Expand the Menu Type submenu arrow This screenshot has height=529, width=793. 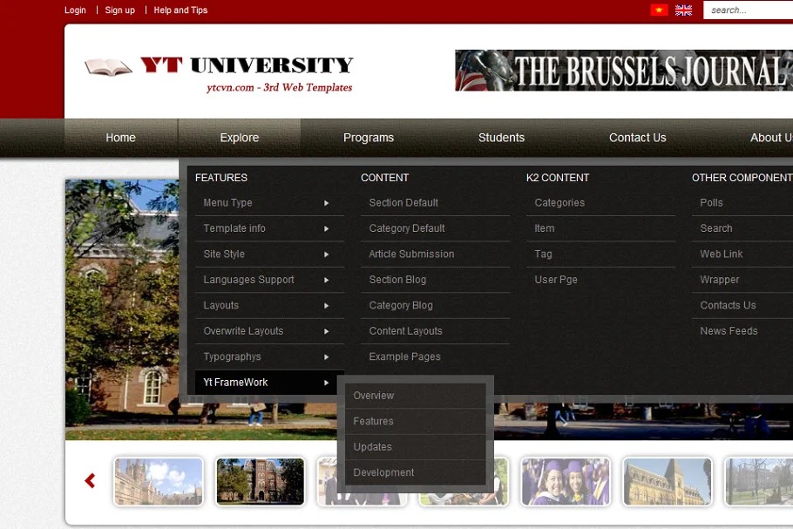click(x=326, y=203)
